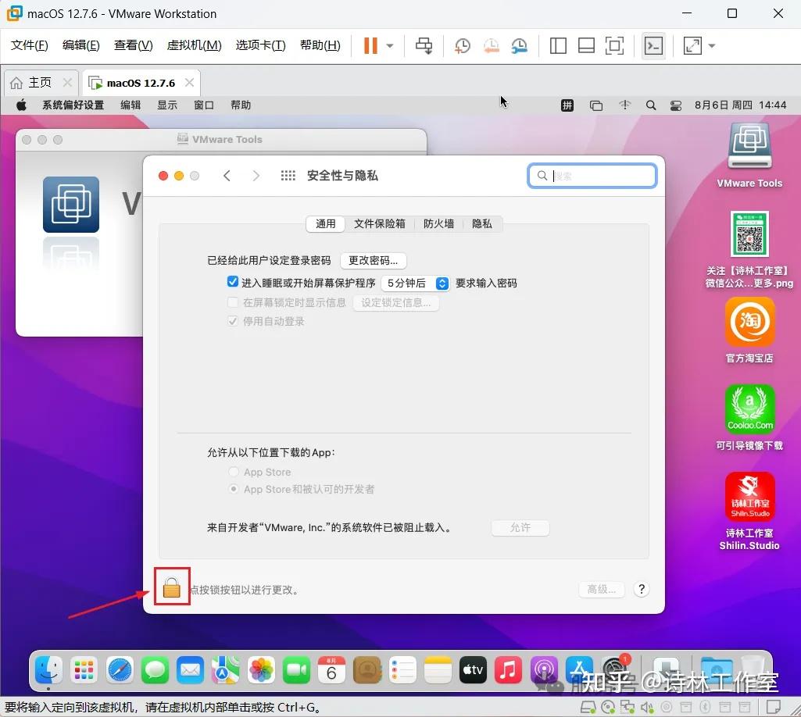Open Control Center in menu bar
Image resolution: width=801 pixels, height=717 pixels.
click(675, 105)
